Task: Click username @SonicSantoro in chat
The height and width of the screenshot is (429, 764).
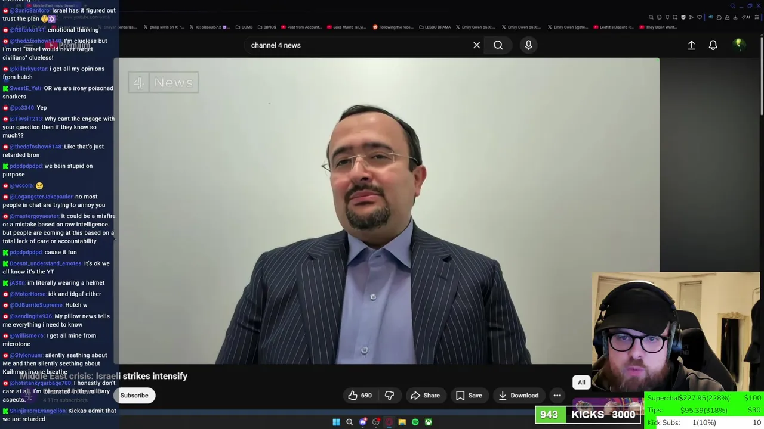Action: tap(29, 10)
